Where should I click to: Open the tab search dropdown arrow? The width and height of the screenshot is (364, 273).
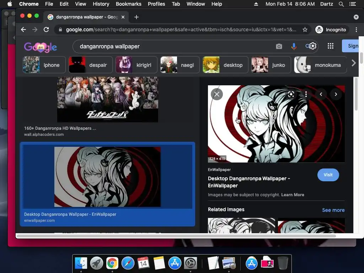pos(356,17)
